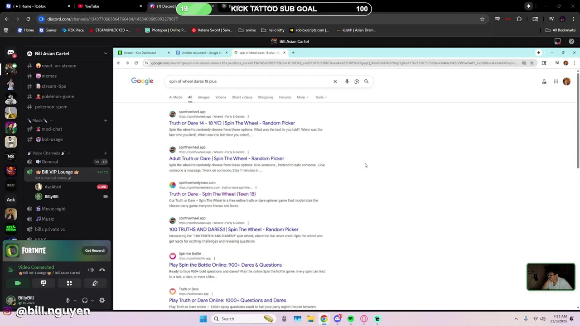Viewport: 580px width, 326px height.
Task: Select the Videos tab in Google results
Action: tap(221, 97)
